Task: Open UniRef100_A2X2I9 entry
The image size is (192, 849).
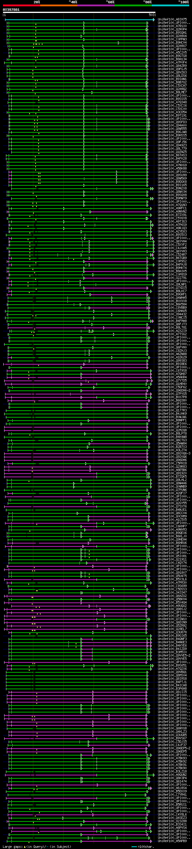Action: click(172, 331)
